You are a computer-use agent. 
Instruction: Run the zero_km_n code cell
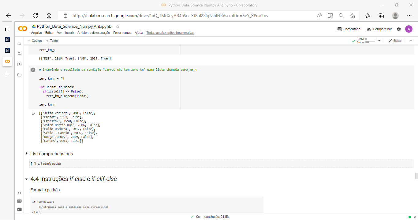coord(33,70)
